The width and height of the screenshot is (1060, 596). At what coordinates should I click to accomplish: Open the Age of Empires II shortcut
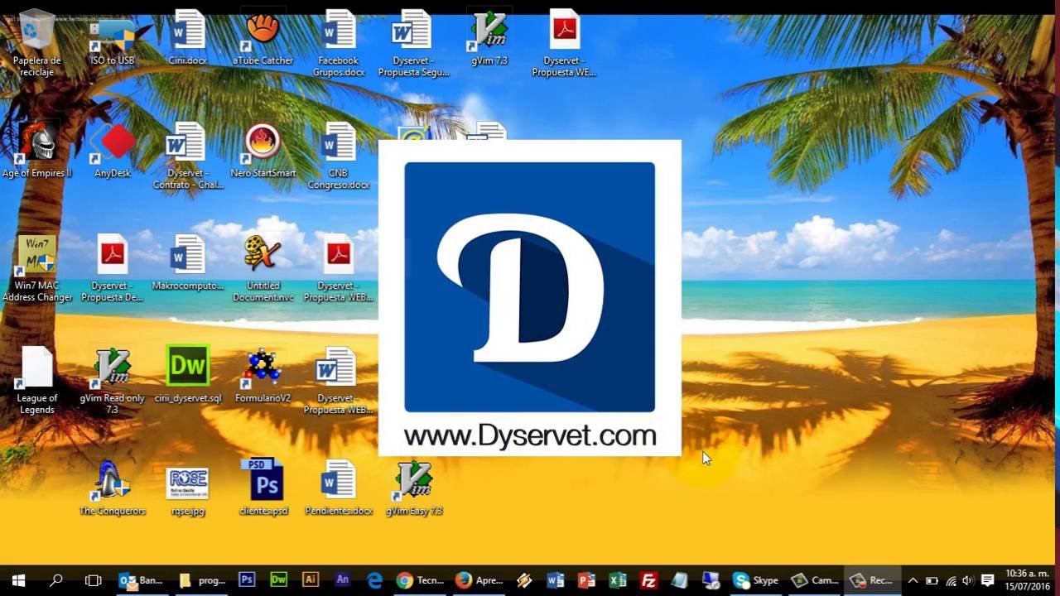37,151
